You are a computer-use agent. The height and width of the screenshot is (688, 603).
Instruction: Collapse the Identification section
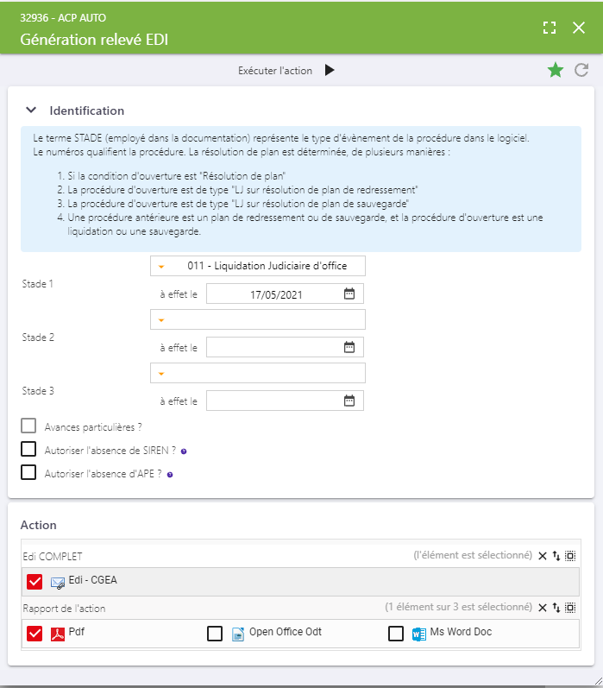(x=31, y=110)
